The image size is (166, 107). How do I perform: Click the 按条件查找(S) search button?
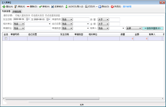(x=152, y=28)
